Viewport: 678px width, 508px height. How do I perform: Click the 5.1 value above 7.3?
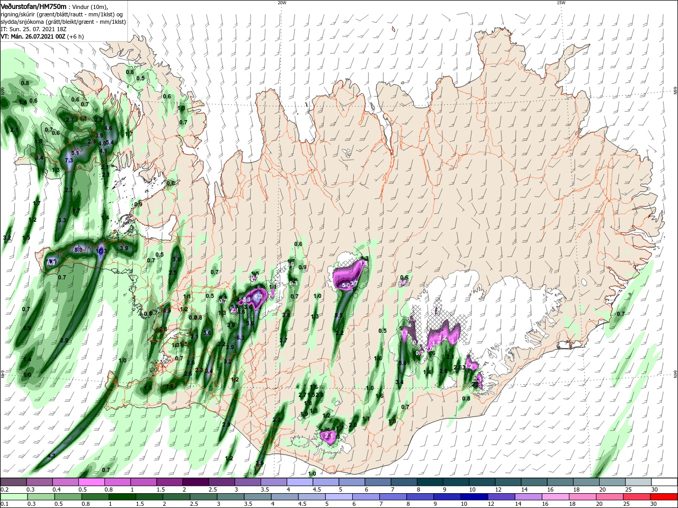click(75, 153)
